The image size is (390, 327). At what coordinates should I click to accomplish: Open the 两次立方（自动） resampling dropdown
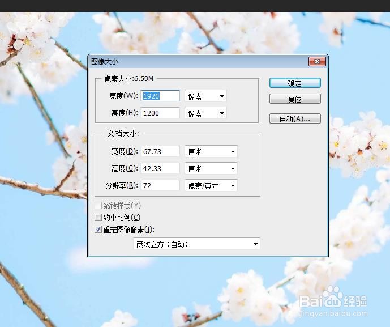196,244
